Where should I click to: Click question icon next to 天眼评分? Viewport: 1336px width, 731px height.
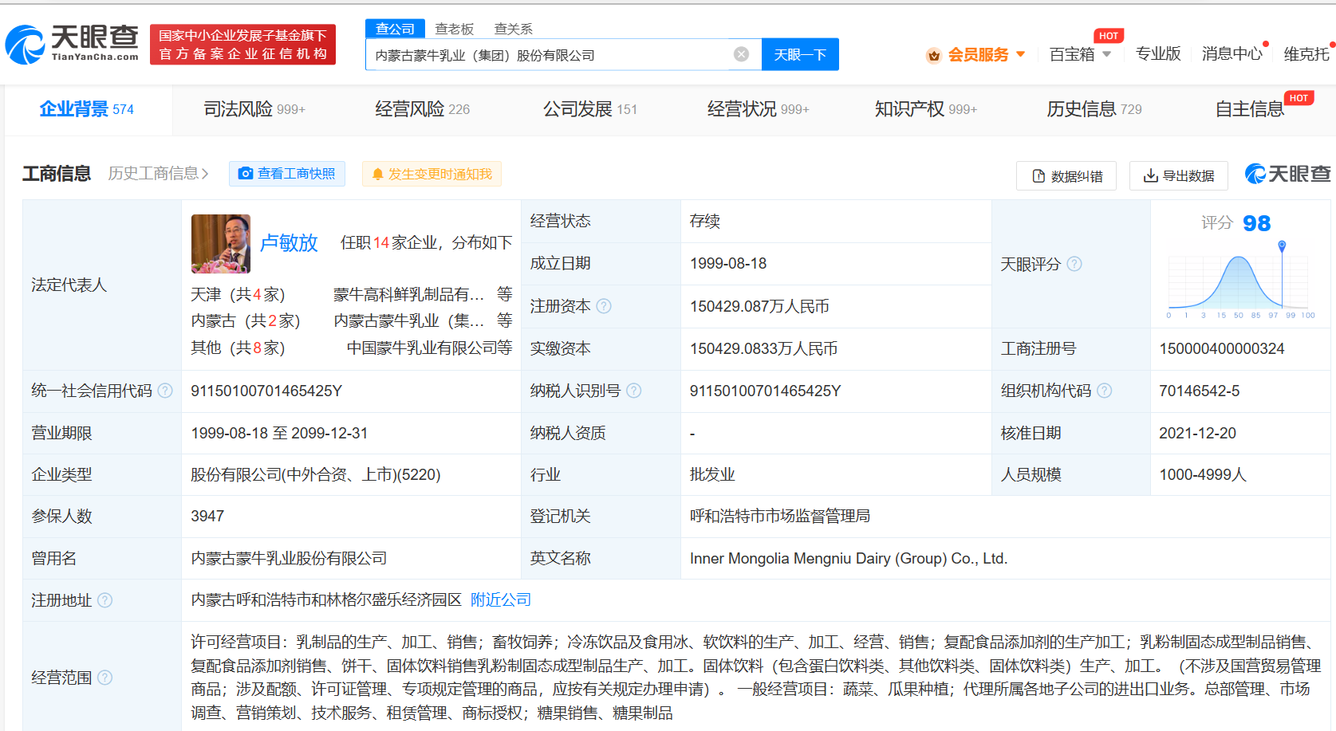tap(1074, 264)
